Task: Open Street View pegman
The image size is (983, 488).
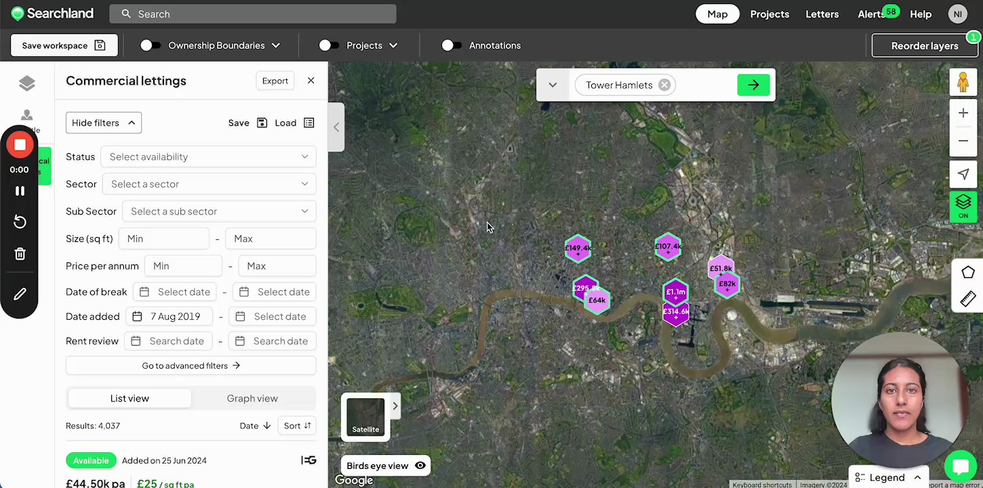Action: click(x=963, y=83)
